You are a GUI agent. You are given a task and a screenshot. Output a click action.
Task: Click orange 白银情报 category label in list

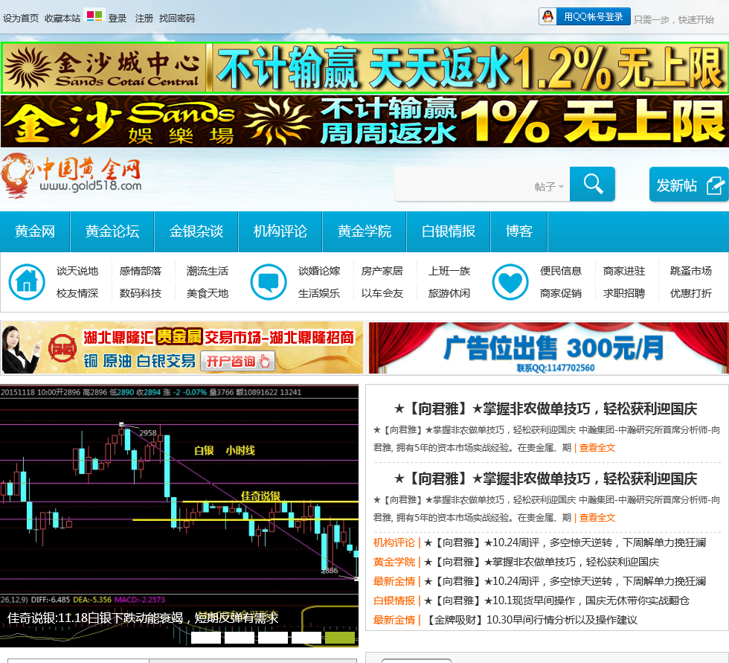pyautogui.click(x=394, y=600)
